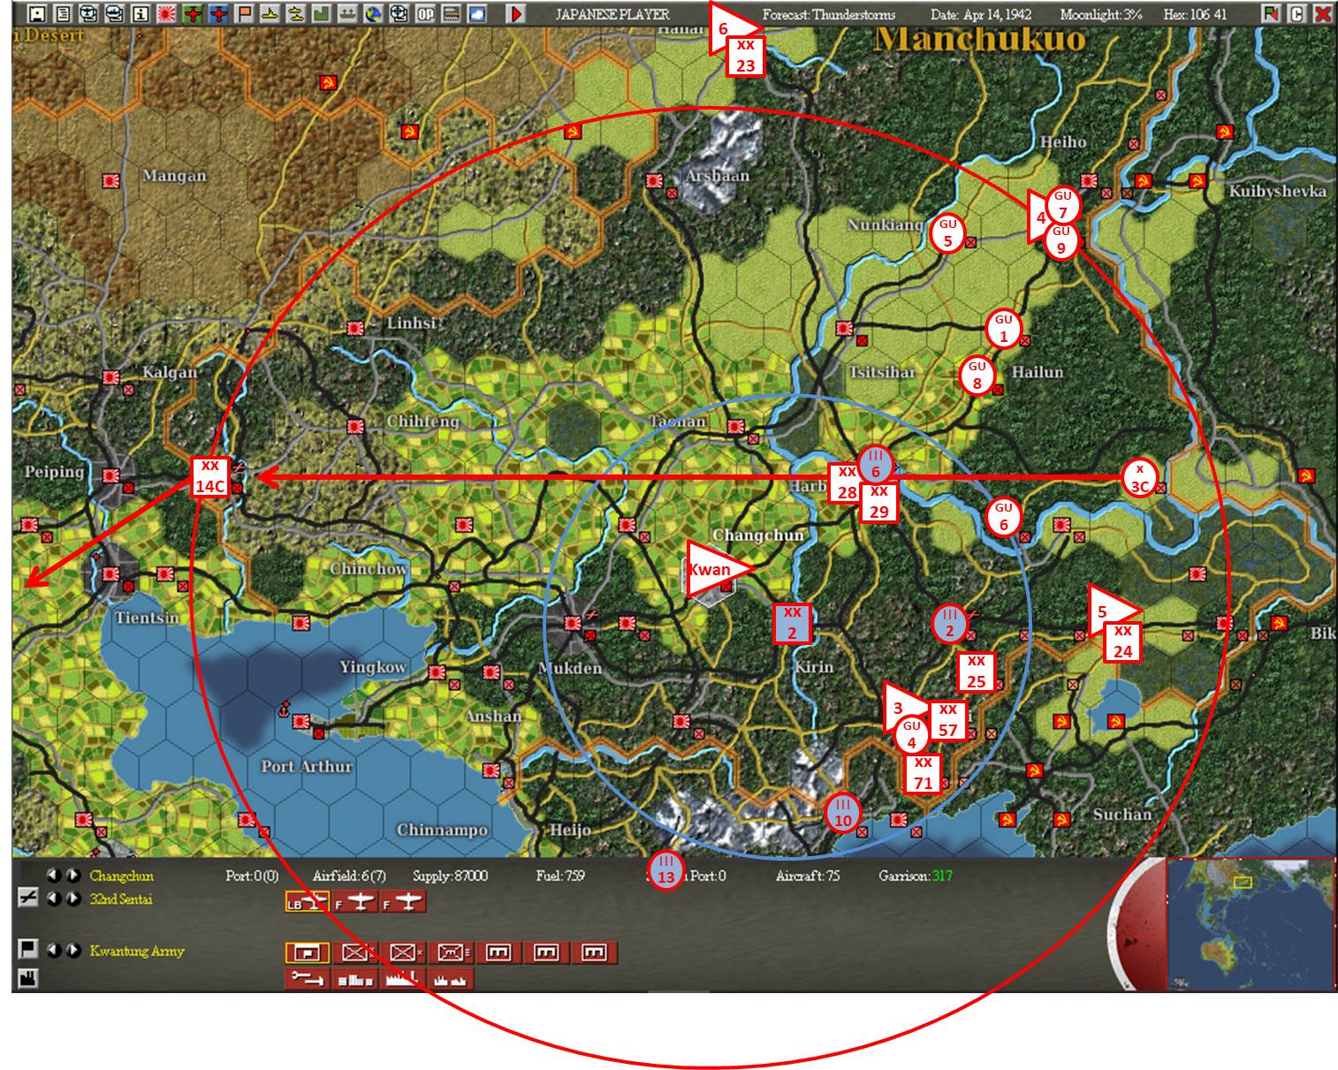Image resolution: width=1338 pixels, height=1070 pixels.
Task: Select the second F fighter unit icon
Action: click(403, 902)
